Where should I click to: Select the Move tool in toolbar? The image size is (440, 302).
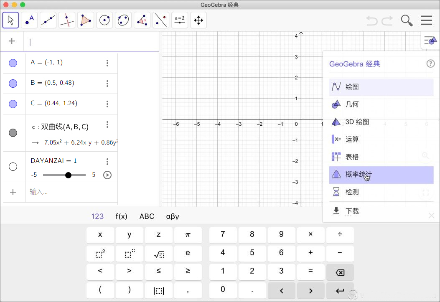click(10, 20)
